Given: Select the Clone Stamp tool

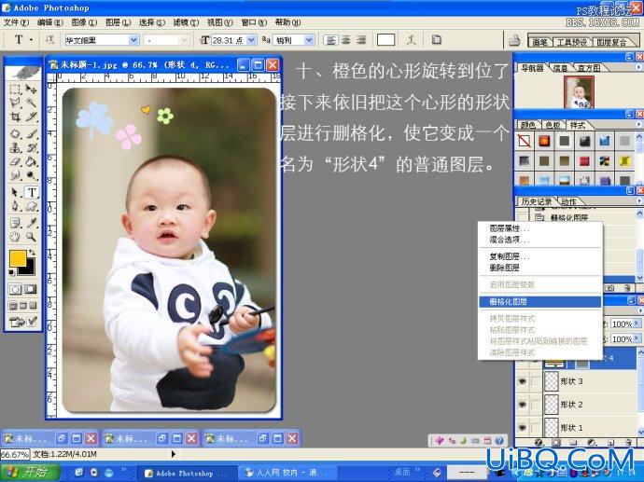Looking at the screenshot, I should (x=15, y=147).
